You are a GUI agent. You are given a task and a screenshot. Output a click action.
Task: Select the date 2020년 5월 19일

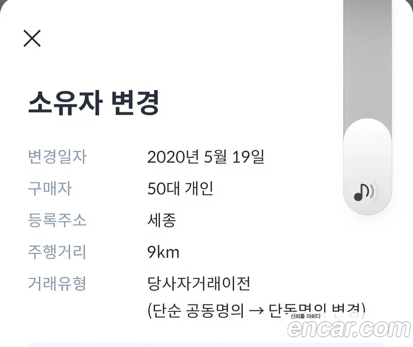coord(206,157)
